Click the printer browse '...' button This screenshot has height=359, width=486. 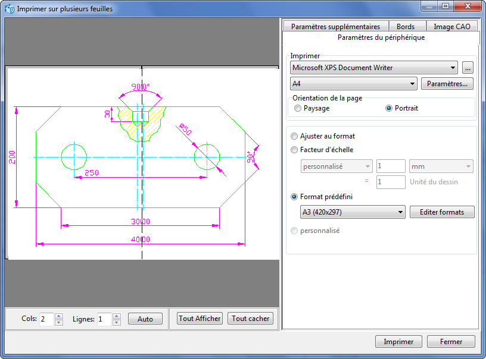point(468,68)
